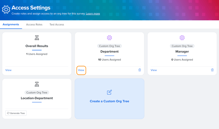The width and height of the screenshot is (219, 129).
Task: Click the Access Settings gear icon
Action: click(x=6, y=9)
